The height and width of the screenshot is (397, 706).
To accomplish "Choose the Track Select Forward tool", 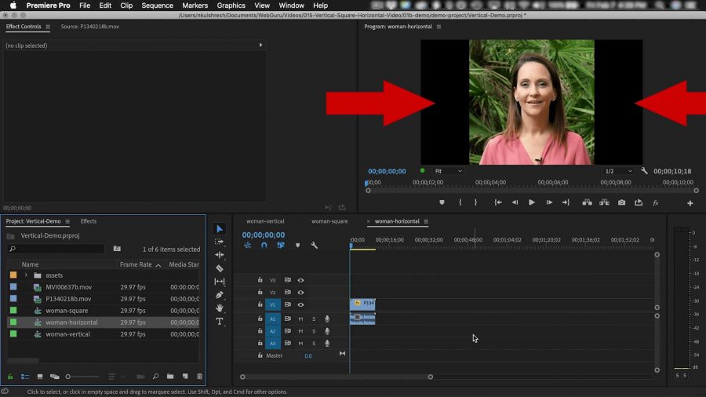I will click(220, 242).
